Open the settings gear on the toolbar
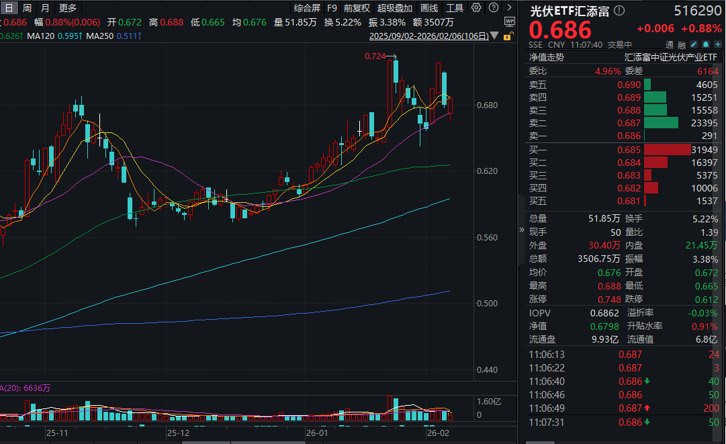The image size is (726, 444). 475,9
